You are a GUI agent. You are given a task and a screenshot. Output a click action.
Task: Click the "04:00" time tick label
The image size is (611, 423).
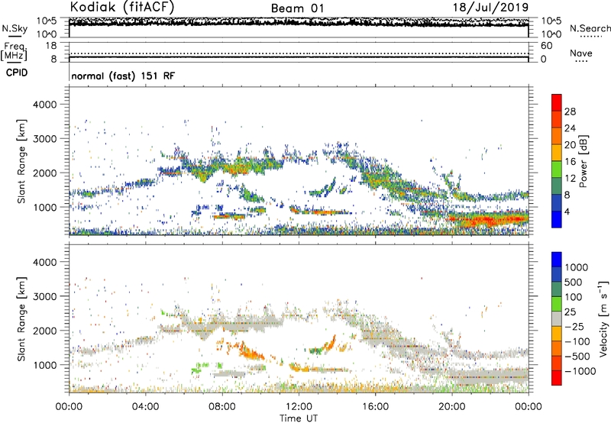[x=146, y=407]
